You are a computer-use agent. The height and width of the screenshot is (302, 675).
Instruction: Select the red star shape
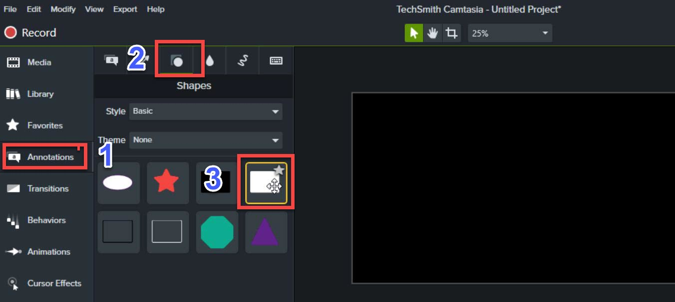tap(168, 183)
